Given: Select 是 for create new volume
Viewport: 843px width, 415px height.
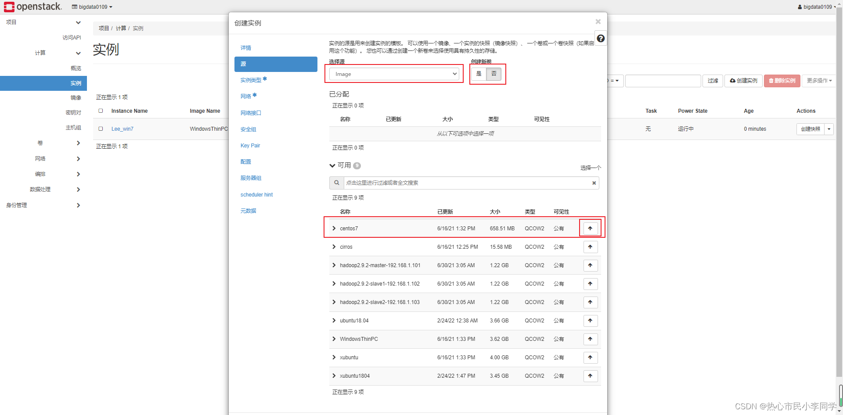Looking at the screenshot, I should click(479, 74).
